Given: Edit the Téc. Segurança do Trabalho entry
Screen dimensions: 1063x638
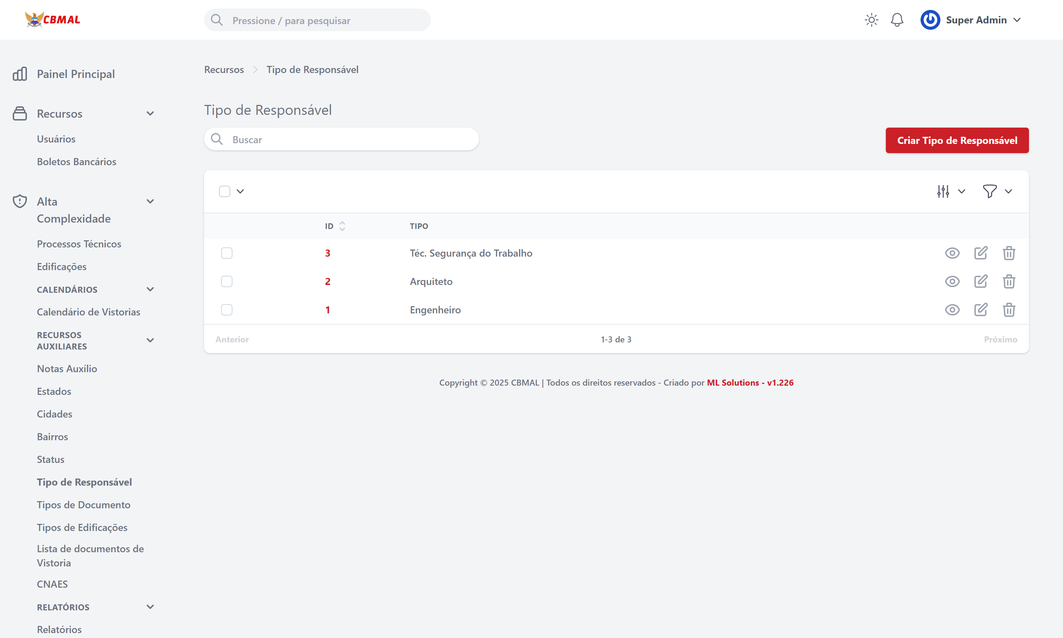Looking at the screenshot, I should click(x=980, y=253).
